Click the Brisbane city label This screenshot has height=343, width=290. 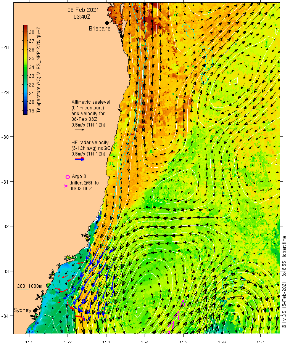click(100, 29)
